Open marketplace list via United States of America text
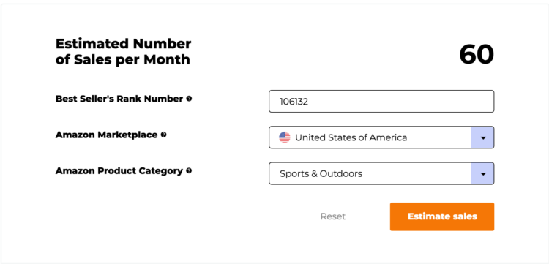The image size is (549, 264). point(351,137)
